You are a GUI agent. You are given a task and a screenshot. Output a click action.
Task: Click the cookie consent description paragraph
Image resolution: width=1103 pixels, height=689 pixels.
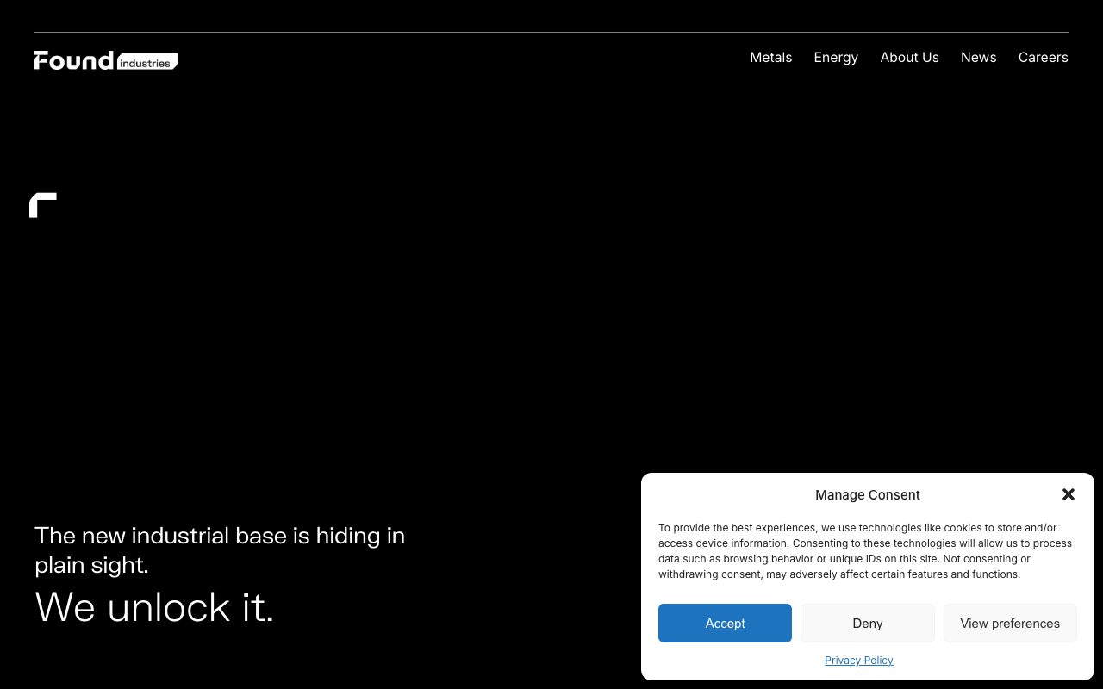tap(865, 551)
